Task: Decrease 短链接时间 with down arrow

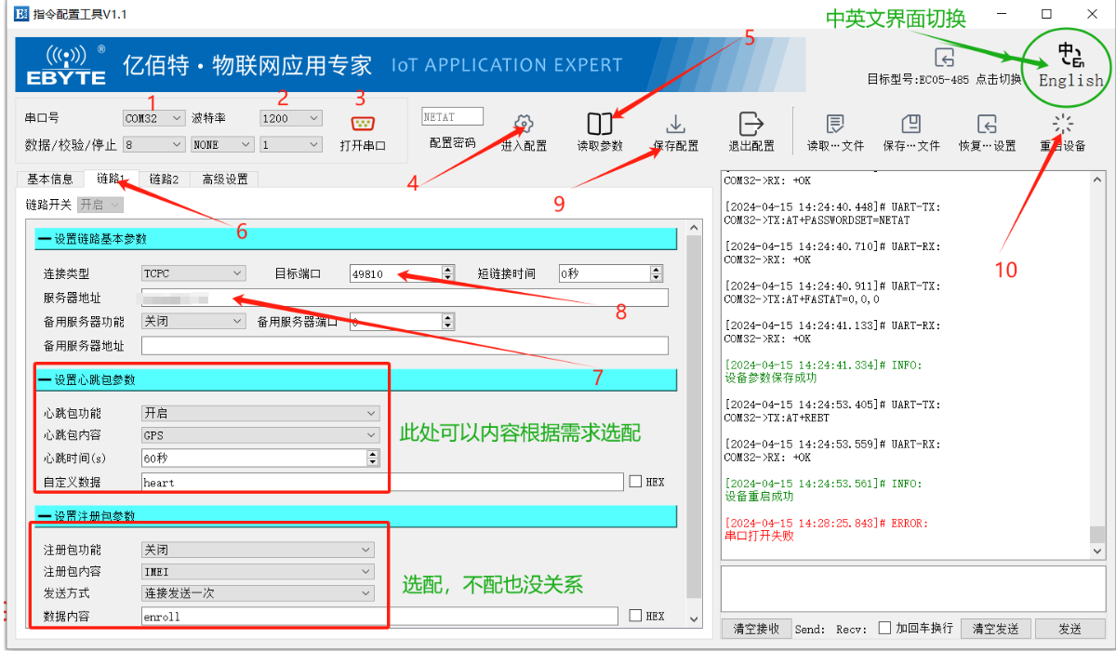Action: 657,278
